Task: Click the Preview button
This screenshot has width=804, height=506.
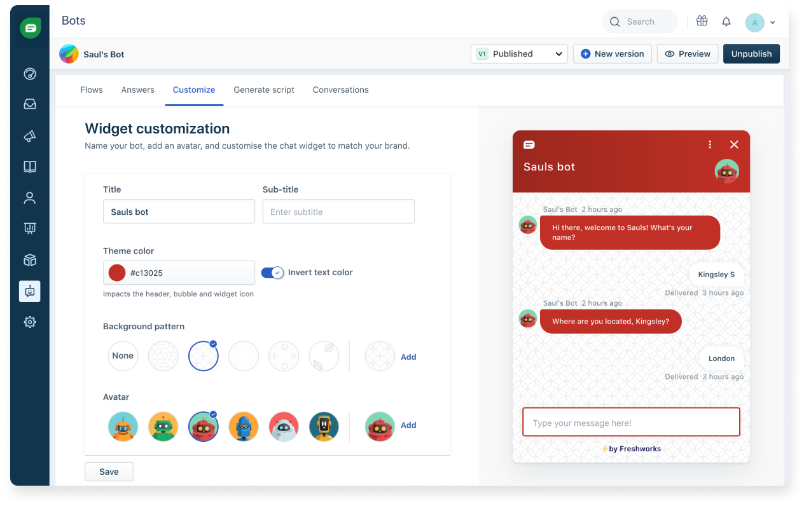Action: tap(688, 54)
